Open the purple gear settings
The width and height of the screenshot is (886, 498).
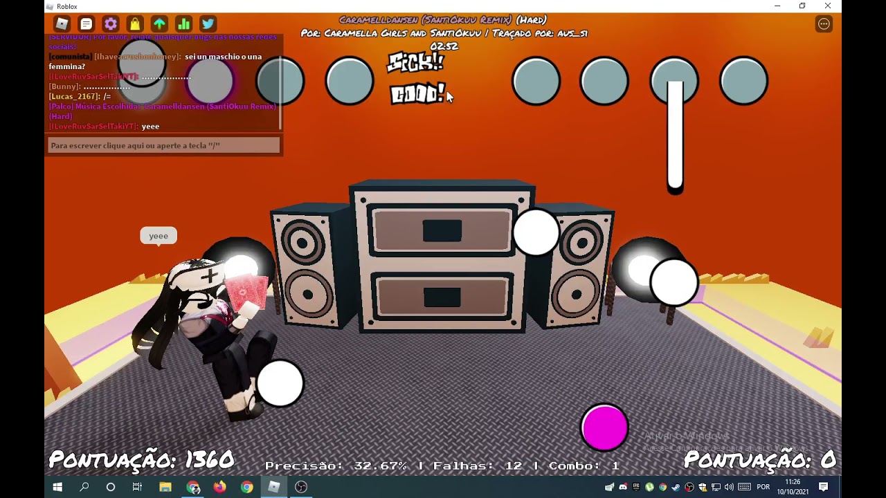click(x=111, y=24)
